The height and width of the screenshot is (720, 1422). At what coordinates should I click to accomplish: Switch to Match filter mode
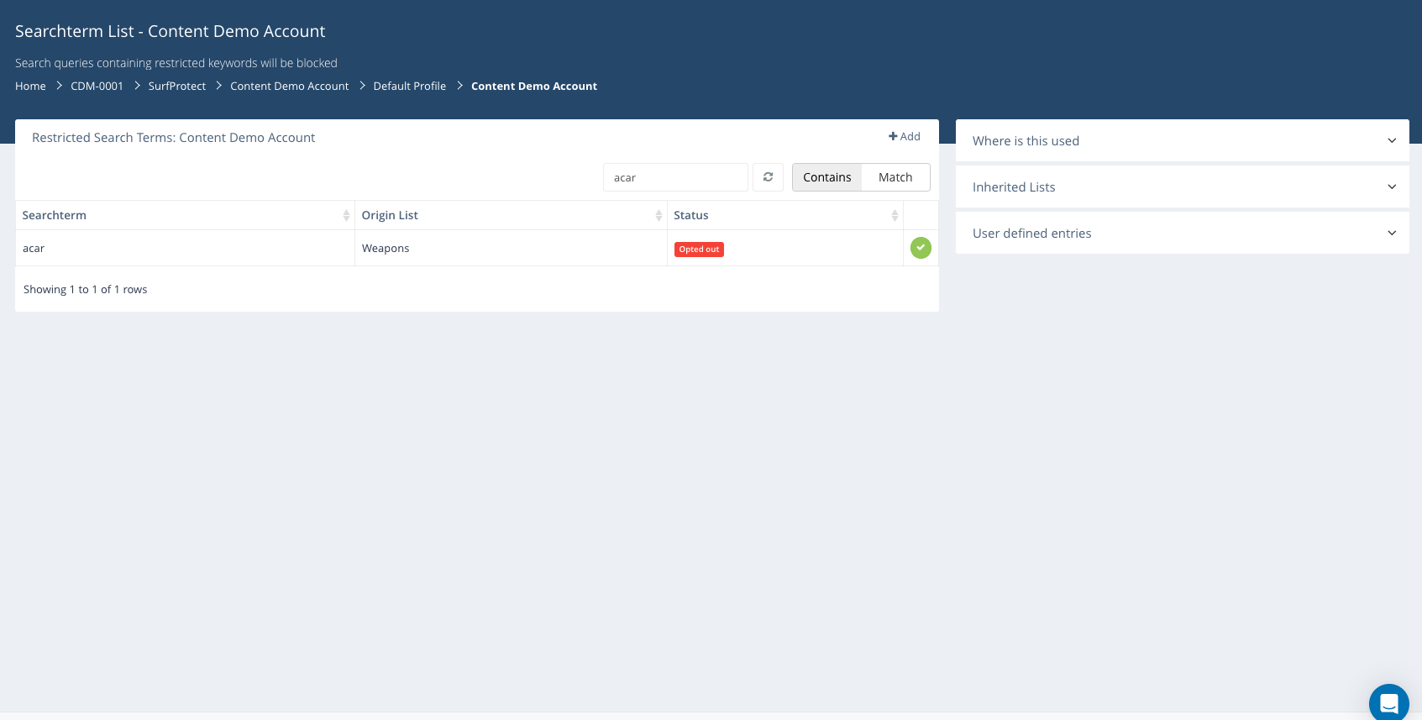pos(895,177)
